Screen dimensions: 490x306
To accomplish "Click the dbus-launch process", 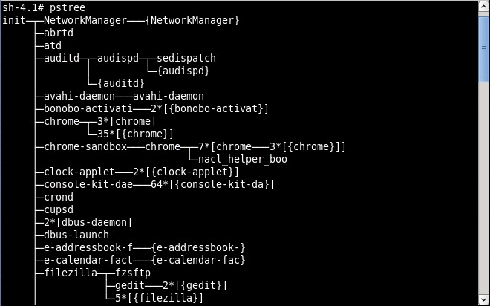I will [76, 235].
